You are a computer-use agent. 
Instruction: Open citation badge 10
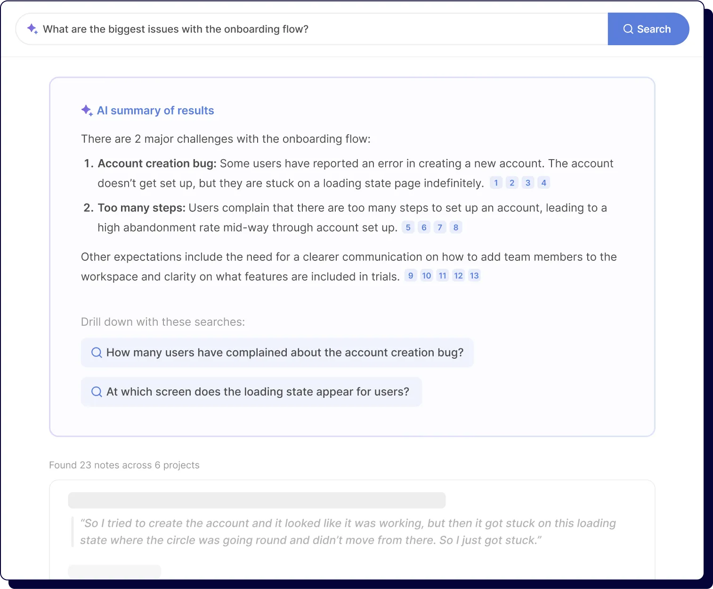[427, 275]
